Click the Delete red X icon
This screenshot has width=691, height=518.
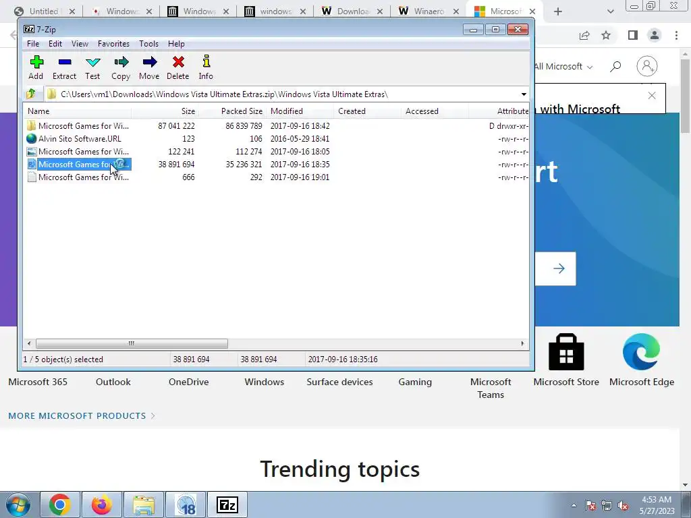pos(178,61)
